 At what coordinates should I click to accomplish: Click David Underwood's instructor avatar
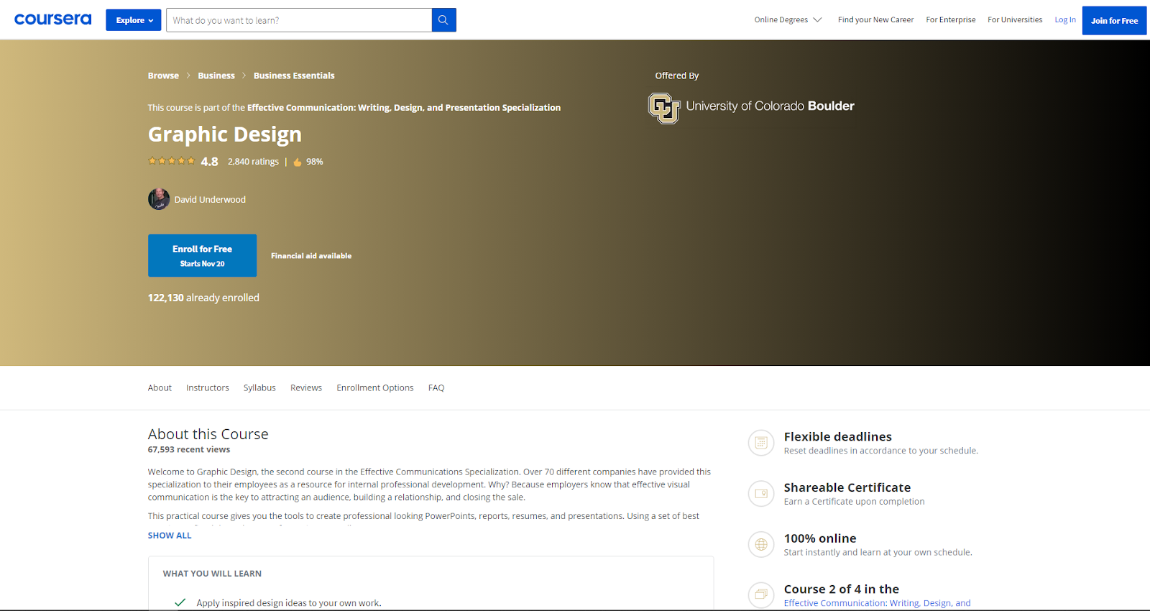tap(159, 199)
